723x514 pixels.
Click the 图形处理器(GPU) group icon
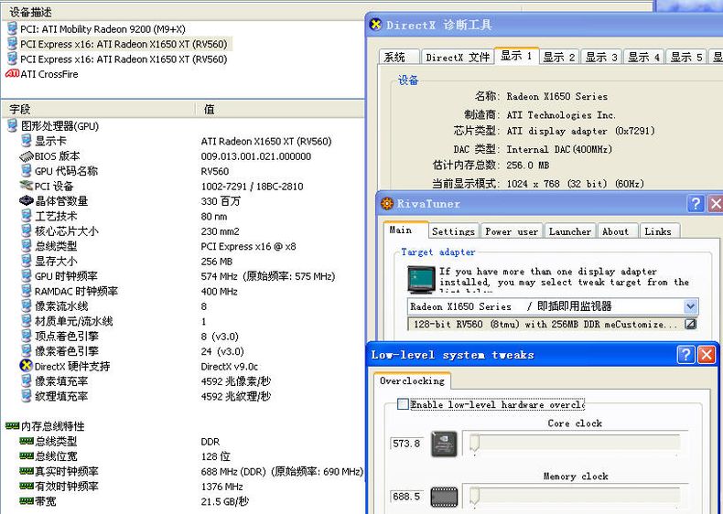(13, 126)
